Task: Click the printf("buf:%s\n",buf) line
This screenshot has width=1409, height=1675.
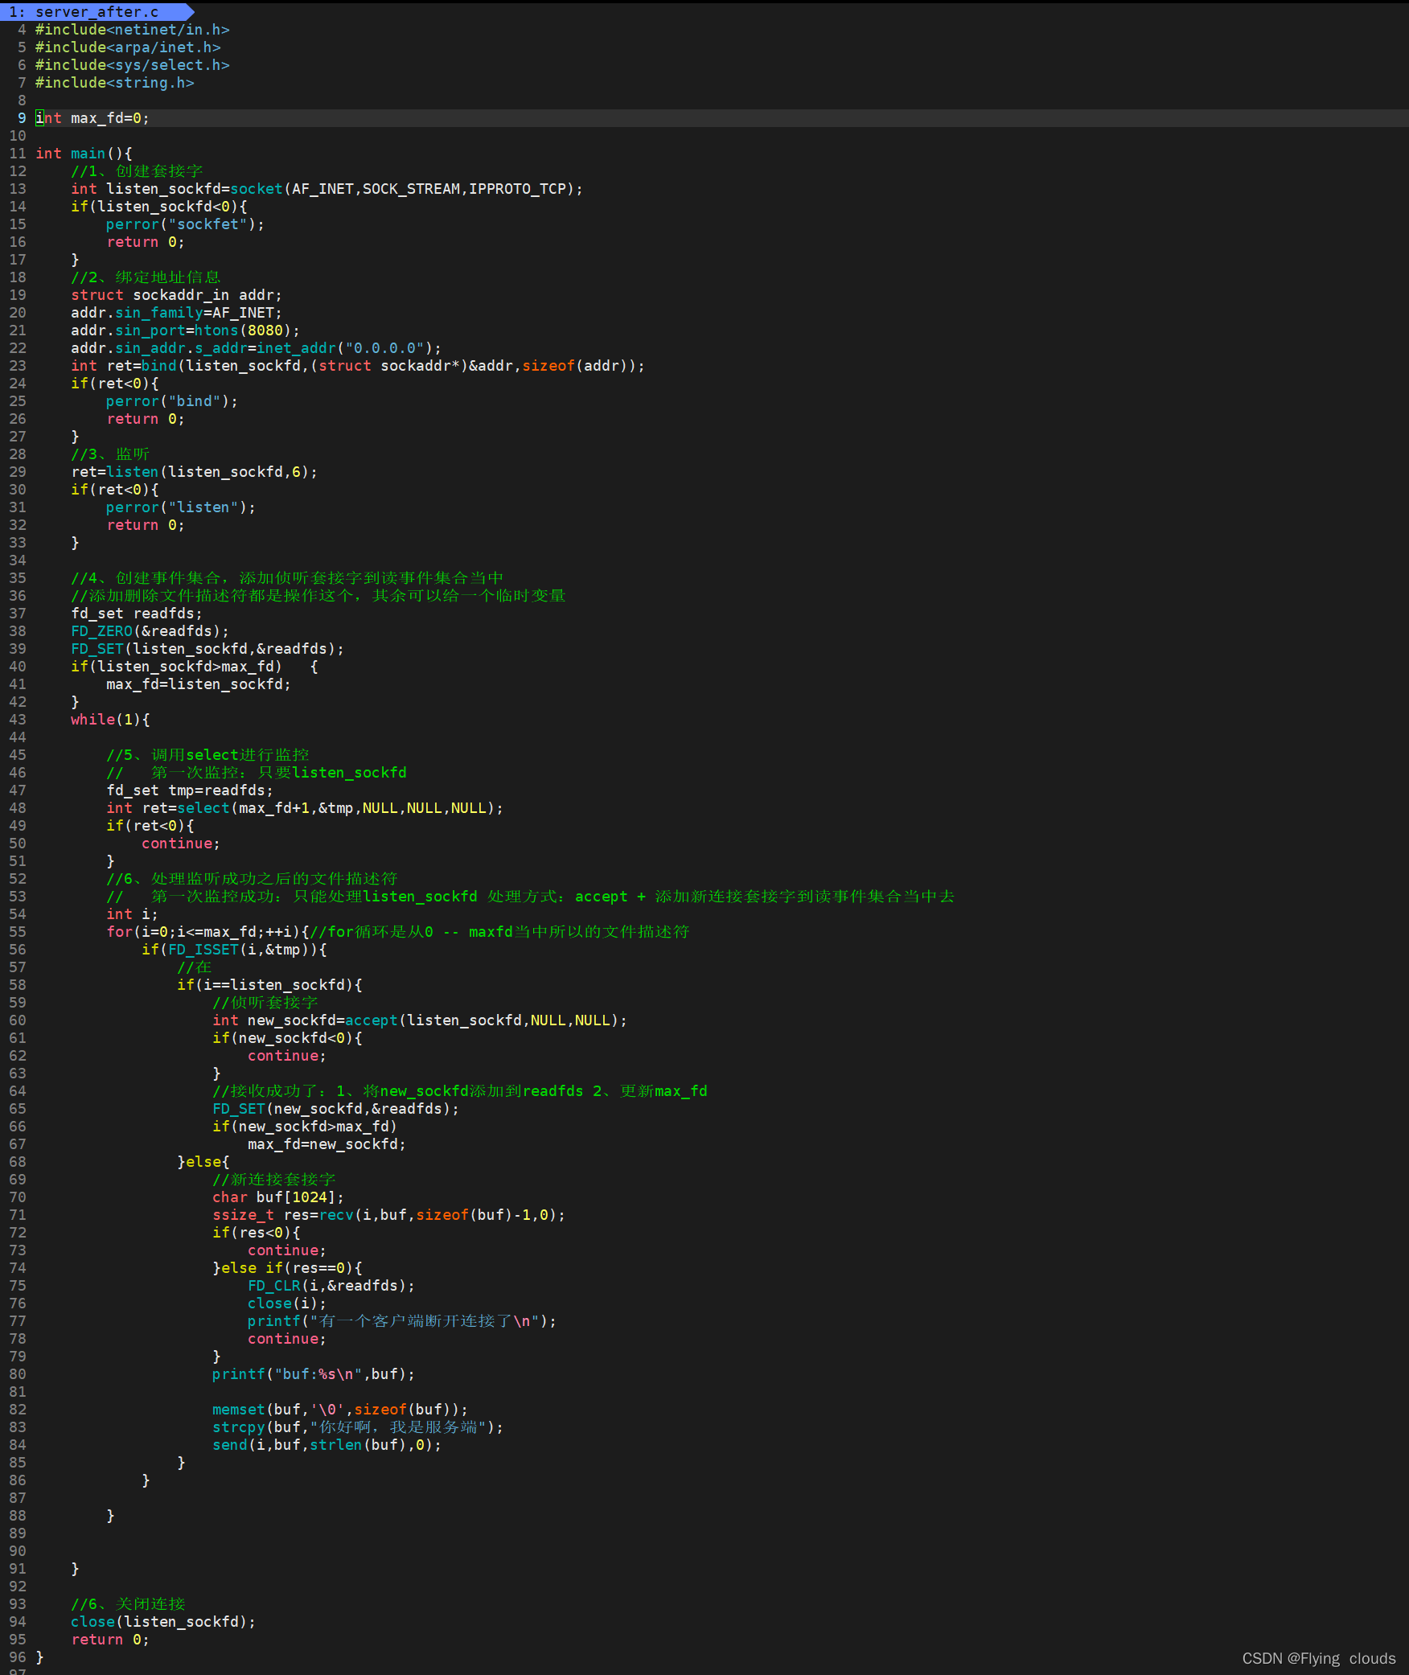Action: 314,1374
